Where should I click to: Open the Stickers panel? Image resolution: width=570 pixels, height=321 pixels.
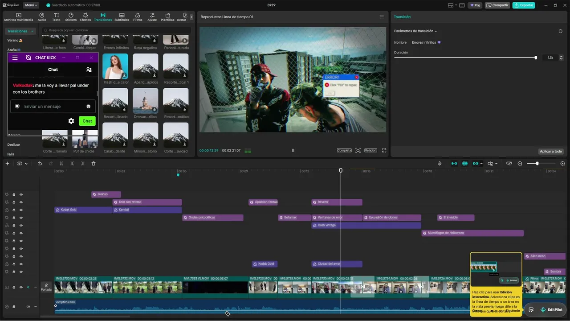coord(71,17)
